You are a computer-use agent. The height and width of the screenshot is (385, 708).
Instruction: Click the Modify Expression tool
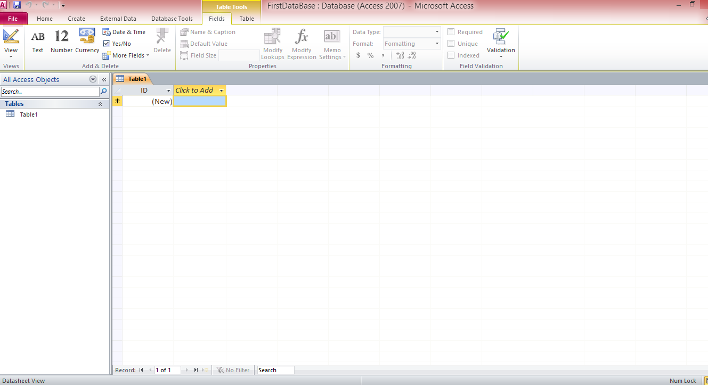[x=302, y=43]
